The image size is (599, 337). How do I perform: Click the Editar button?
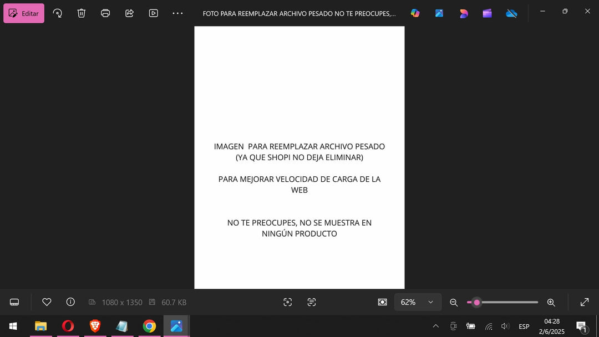coord(24,13)
